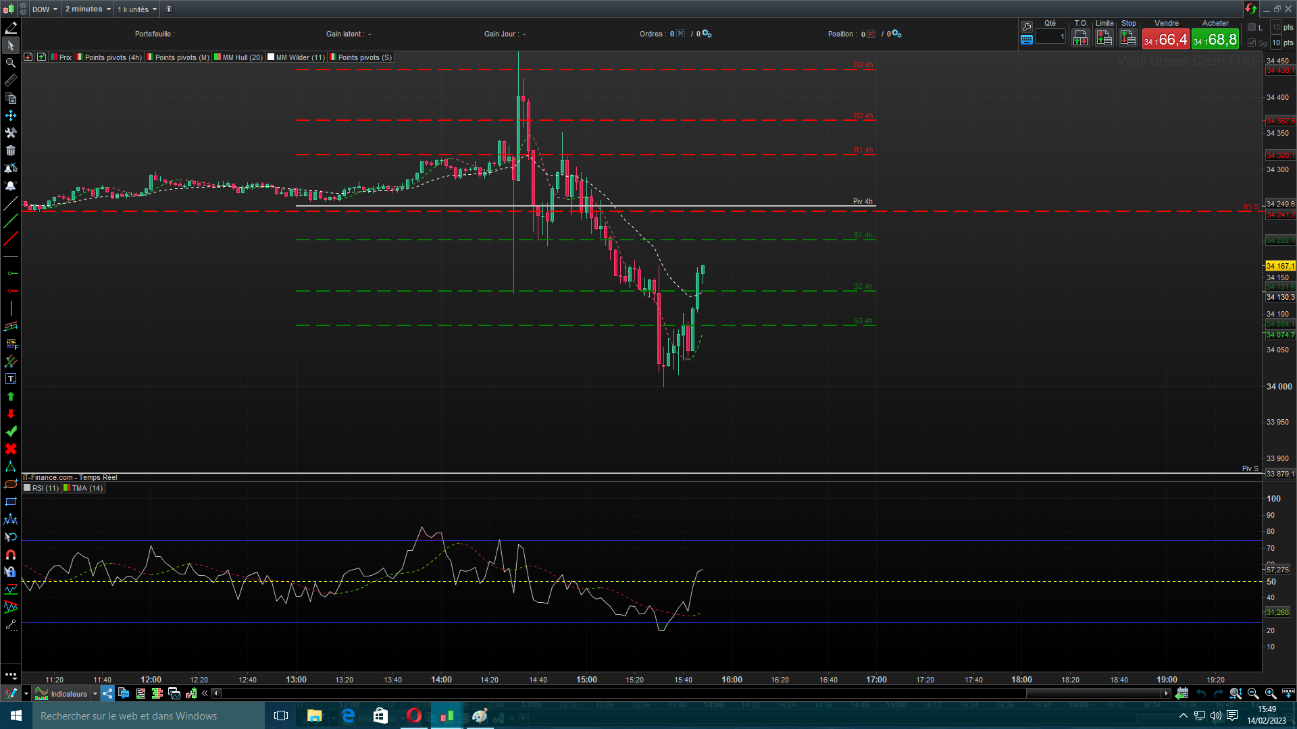
Task: Toggle the Sg checkbox
Action: [1252, 43]
